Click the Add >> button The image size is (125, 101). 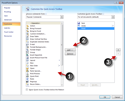(x=70, y=50)
